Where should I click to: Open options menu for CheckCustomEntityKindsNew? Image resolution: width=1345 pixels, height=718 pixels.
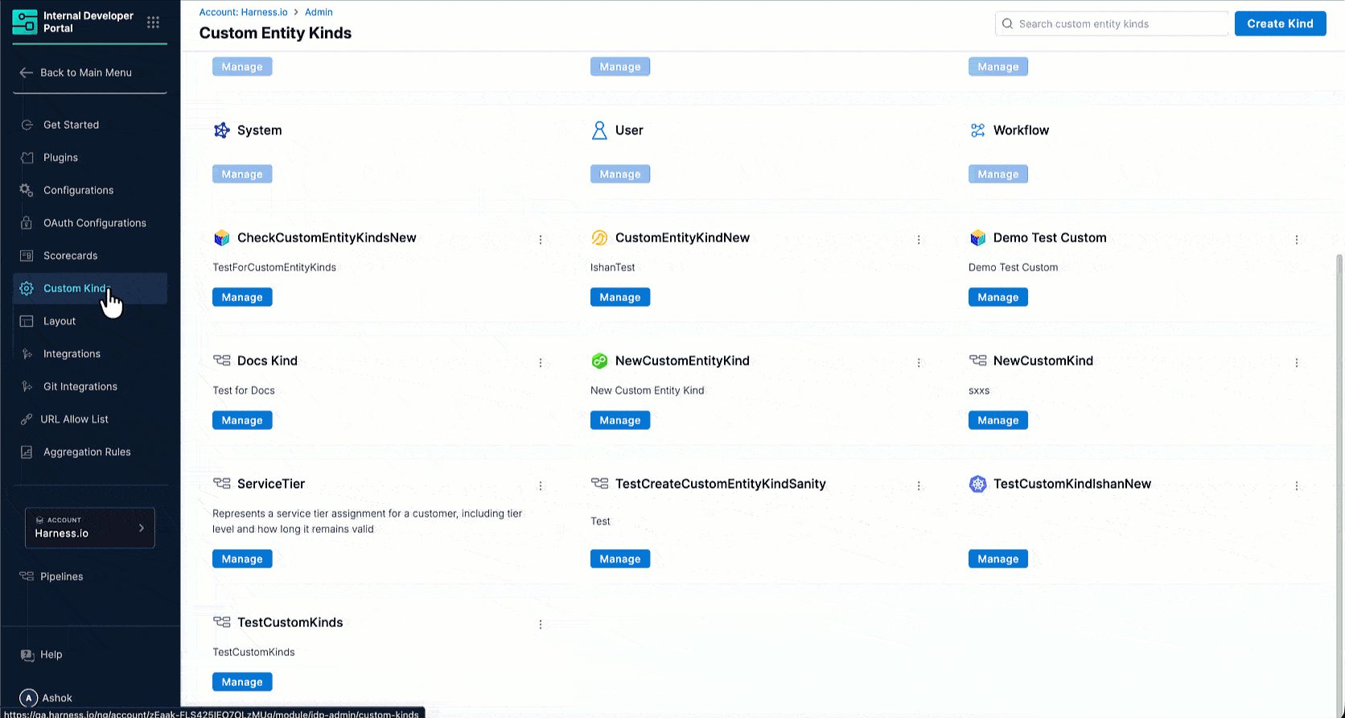[x=541, y=240]
